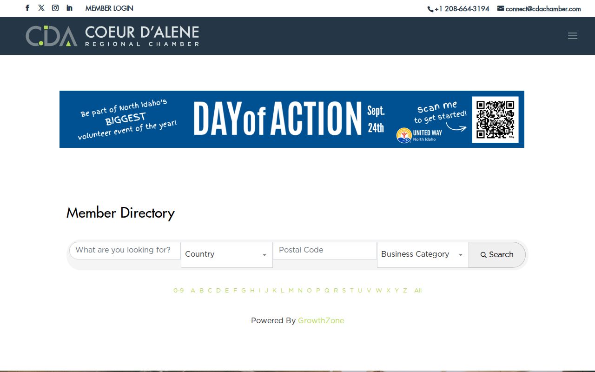Image resolution: width=595 pixels, height=372 pixels.
Task: Expand the Country dropdown
Action: click(x=227, y=254)
